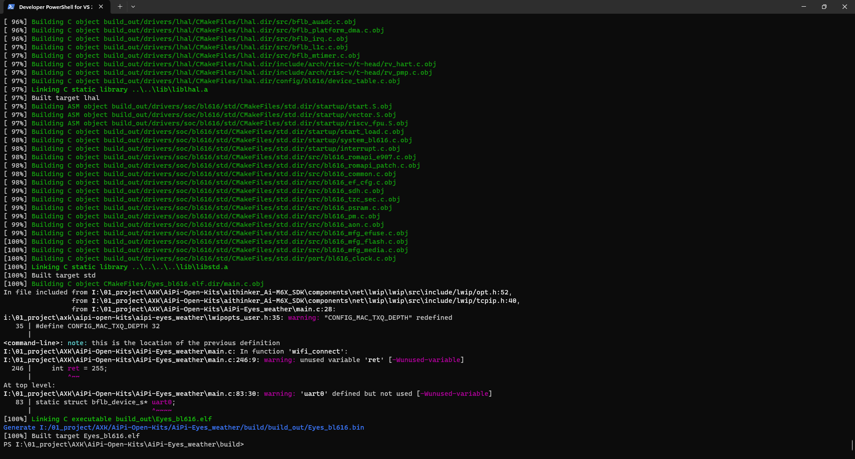Screen dimensions: 855x459
Task: Click the start_load.c.obj building line
Action: [x=204, y=132]
